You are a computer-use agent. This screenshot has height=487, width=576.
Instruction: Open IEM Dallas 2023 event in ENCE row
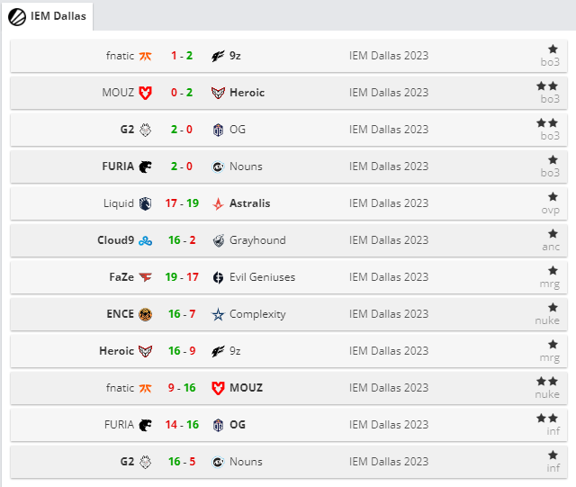point(389,314)
